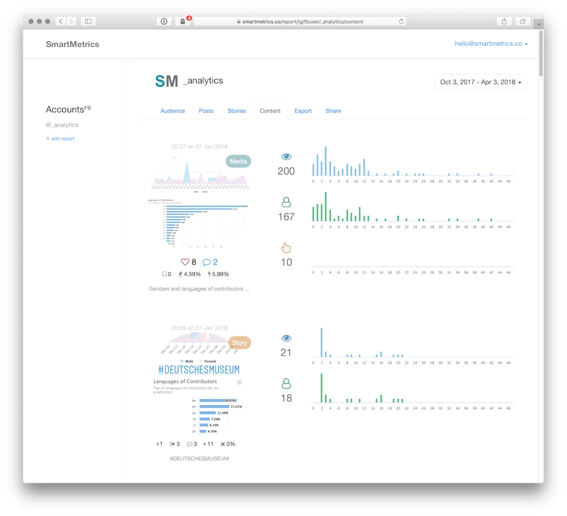The image size is (567, 516).
Task: Click the bookmark saves icon next to 0
Action: click(165, 274)
